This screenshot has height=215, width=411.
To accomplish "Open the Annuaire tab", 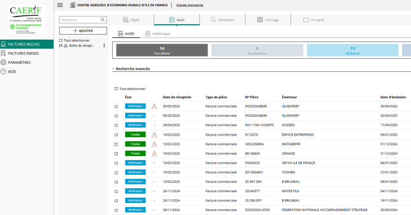I will click(x=313, y=20).
